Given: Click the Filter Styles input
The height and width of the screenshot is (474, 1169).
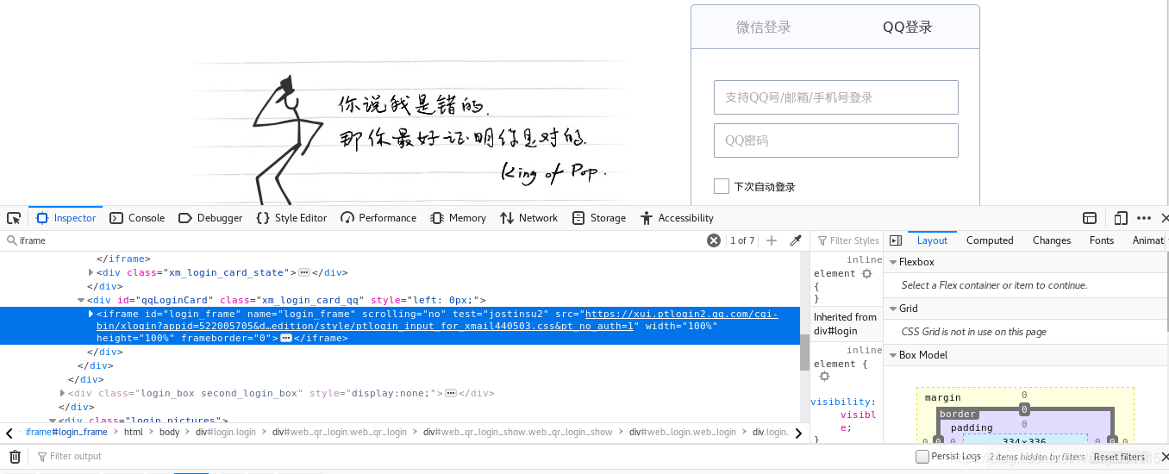Looking at the screenshot, I should coord(848,240).
